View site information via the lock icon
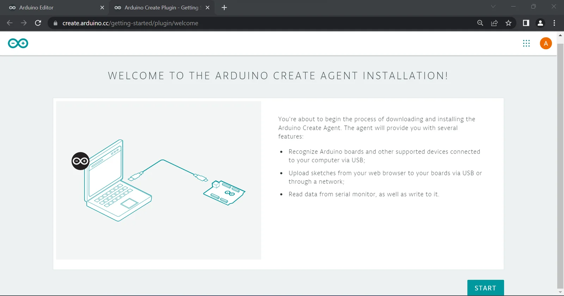This screenshot has width=564, height=296. point(55,23)
